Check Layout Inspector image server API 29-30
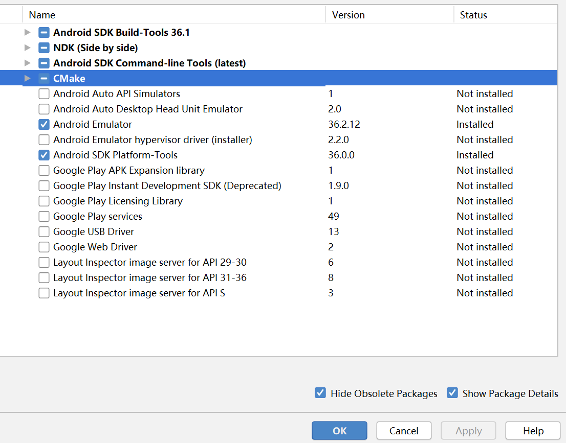 pos(44,262)
